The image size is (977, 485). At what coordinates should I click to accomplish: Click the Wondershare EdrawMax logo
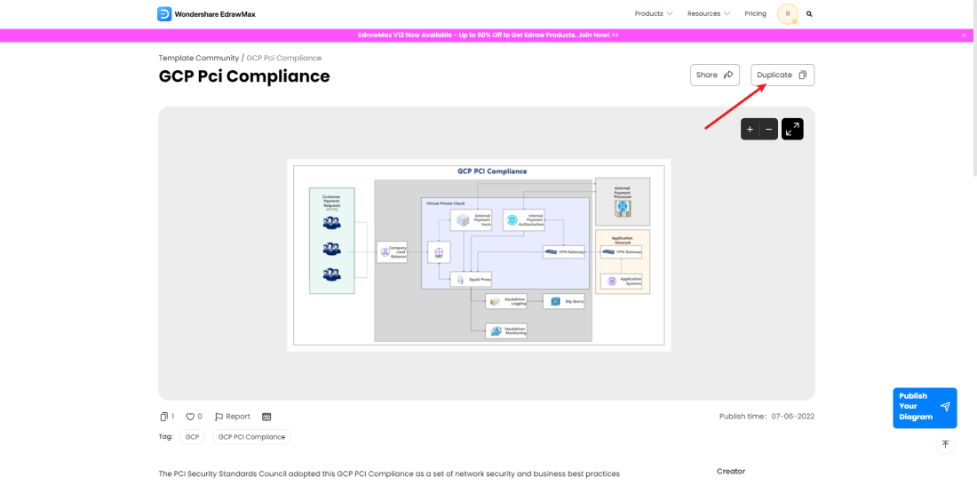click(206, 13)
